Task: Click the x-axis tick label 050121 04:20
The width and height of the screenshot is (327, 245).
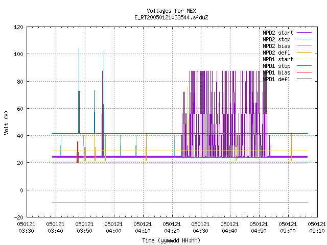Action: coord(172,228)
